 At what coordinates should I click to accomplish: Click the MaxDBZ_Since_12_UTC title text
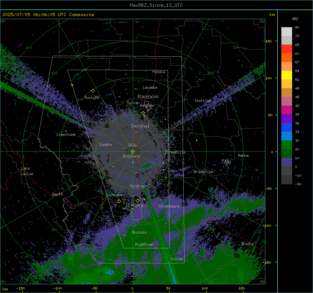tap(156, 5)
